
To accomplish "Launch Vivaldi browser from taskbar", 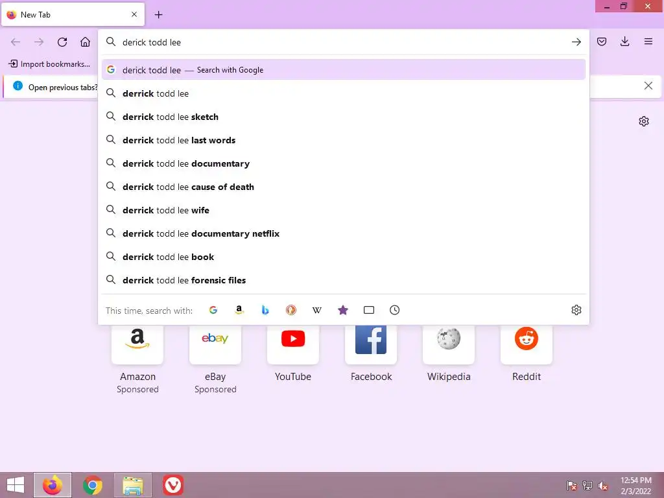I will tap(172, 485).
